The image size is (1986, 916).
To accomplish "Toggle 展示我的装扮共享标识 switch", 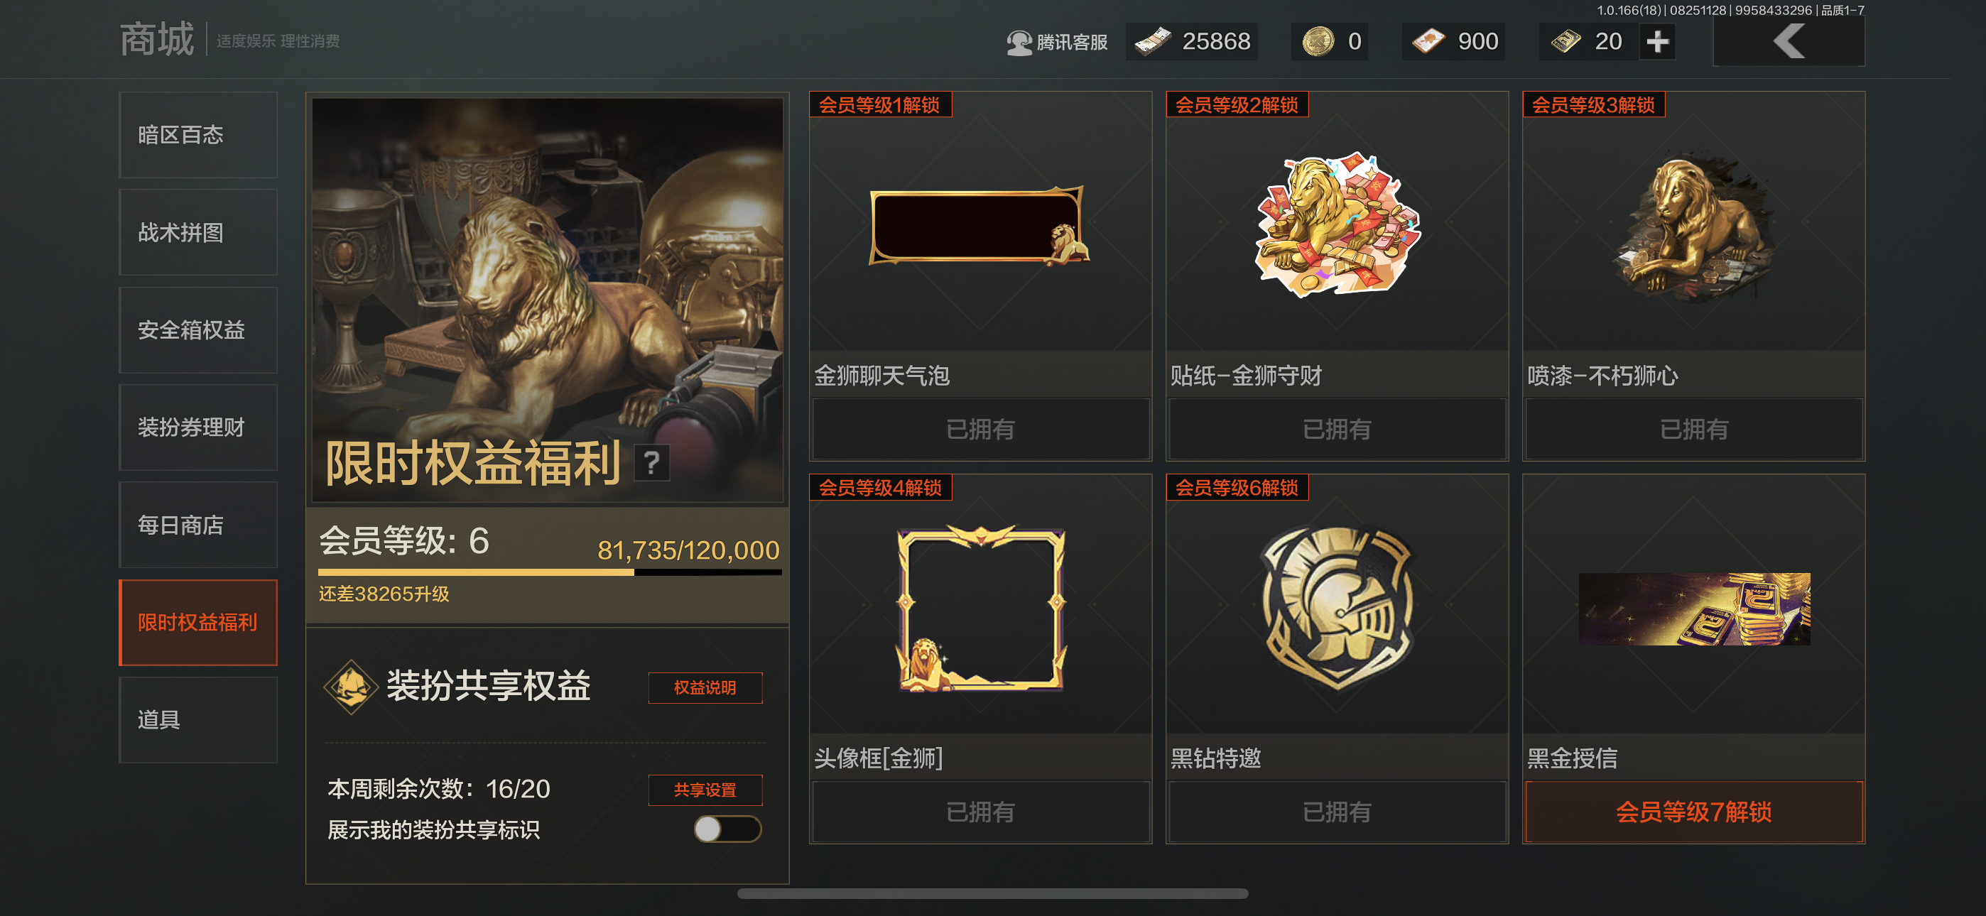I will coord(727,829).
